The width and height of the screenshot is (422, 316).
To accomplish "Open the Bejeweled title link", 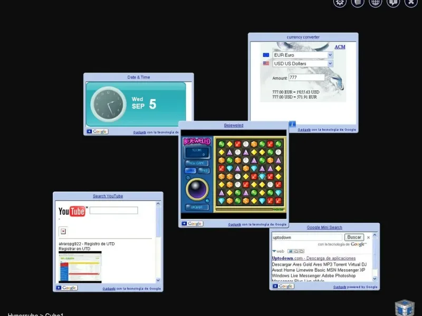I will (234, 125).
